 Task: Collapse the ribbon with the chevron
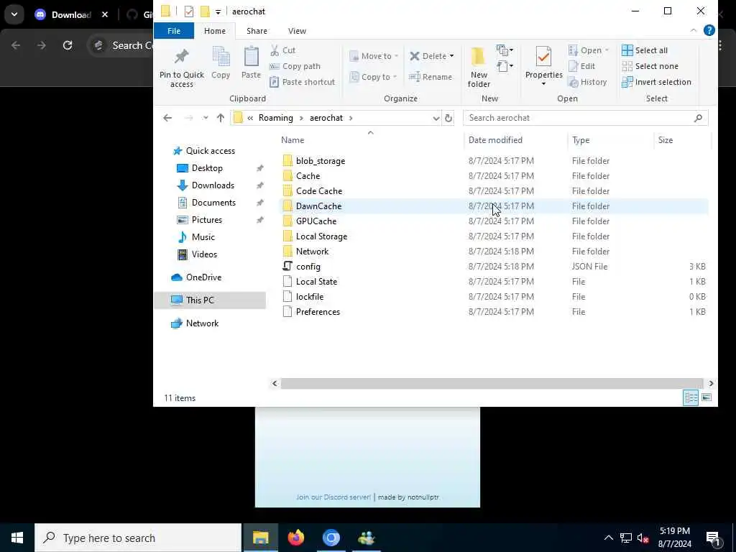coord(694,30)
